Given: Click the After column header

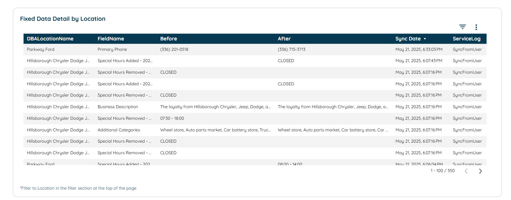Looking at the screenshot, I should click(x=284, y=39).
